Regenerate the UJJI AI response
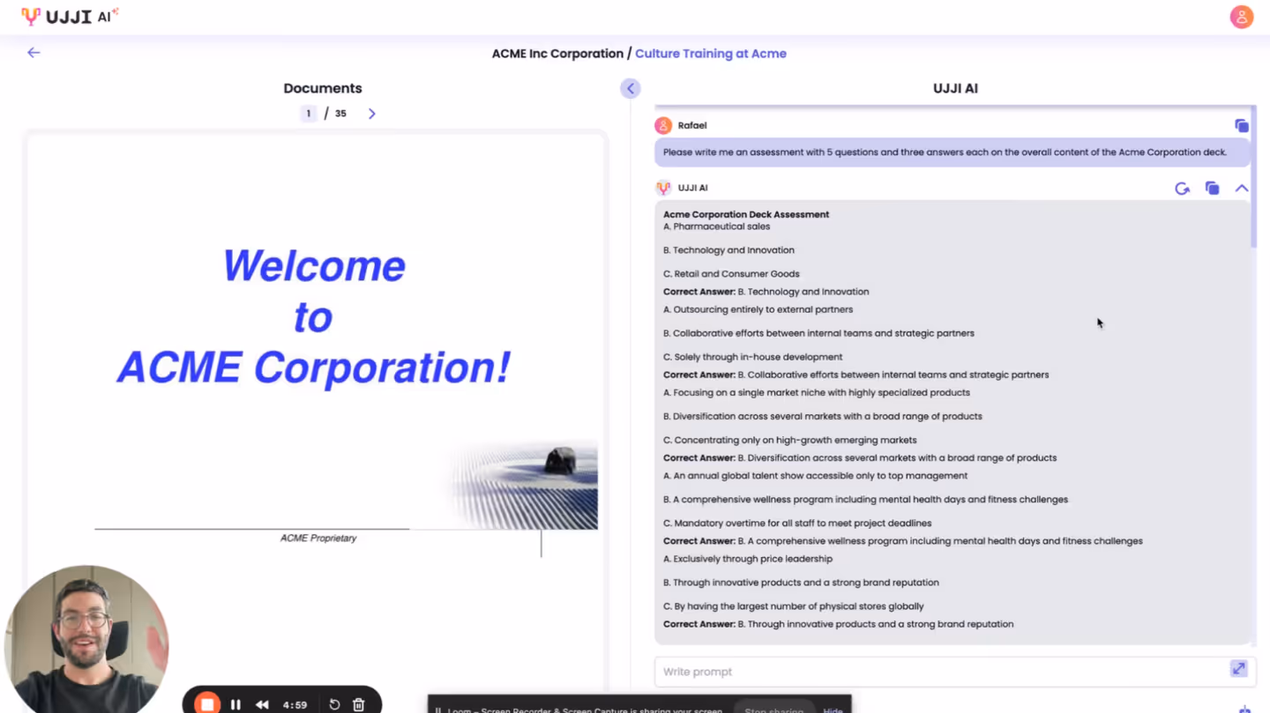This screenshot has width=1270, height=713. (x=1182, y=189)
